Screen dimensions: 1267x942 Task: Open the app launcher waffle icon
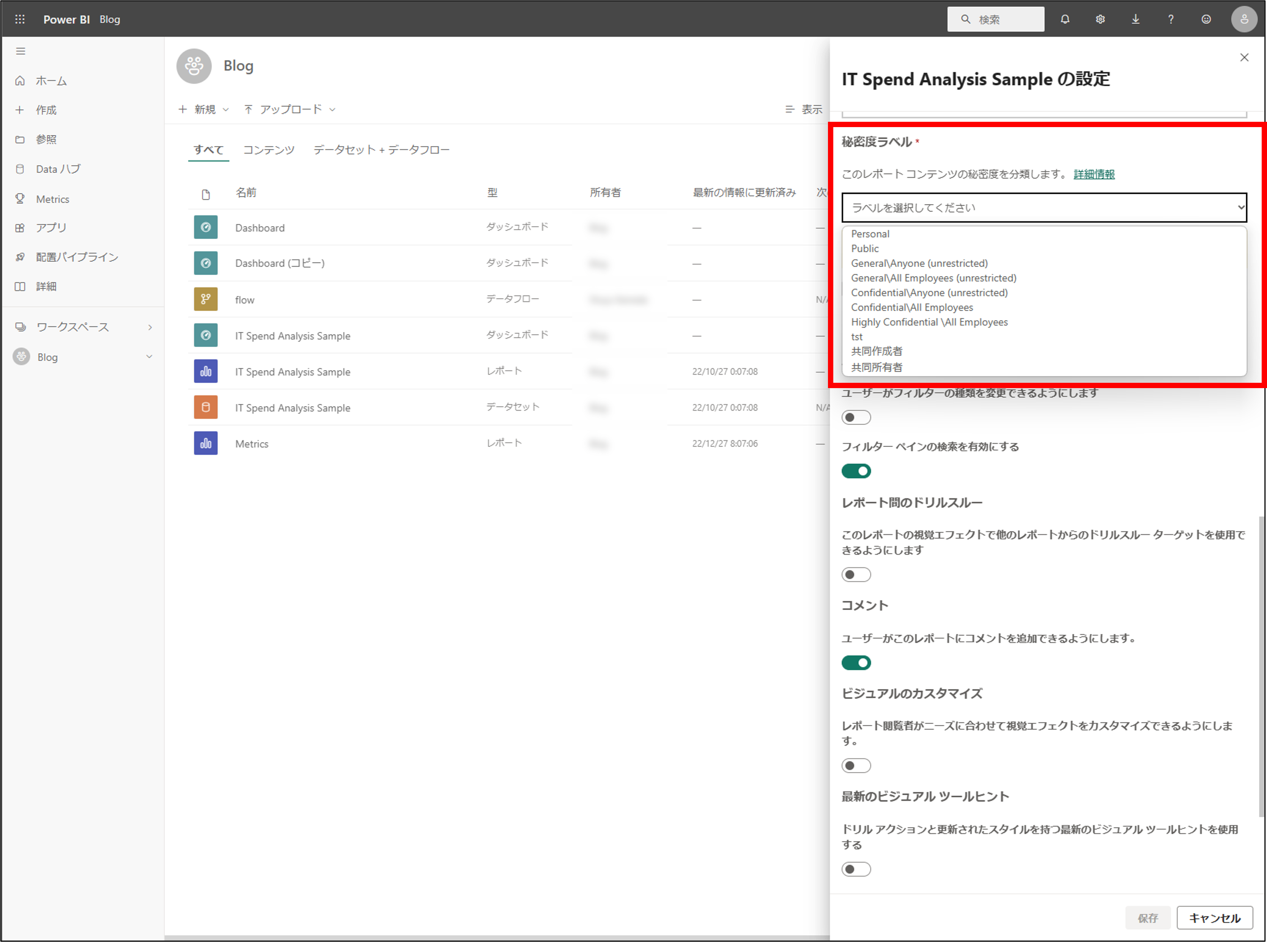(20, 19)
